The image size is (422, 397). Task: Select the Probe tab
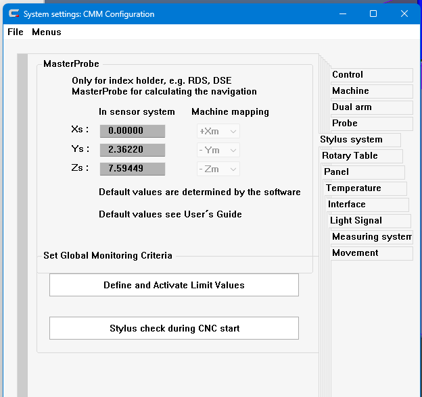(371, 124)
